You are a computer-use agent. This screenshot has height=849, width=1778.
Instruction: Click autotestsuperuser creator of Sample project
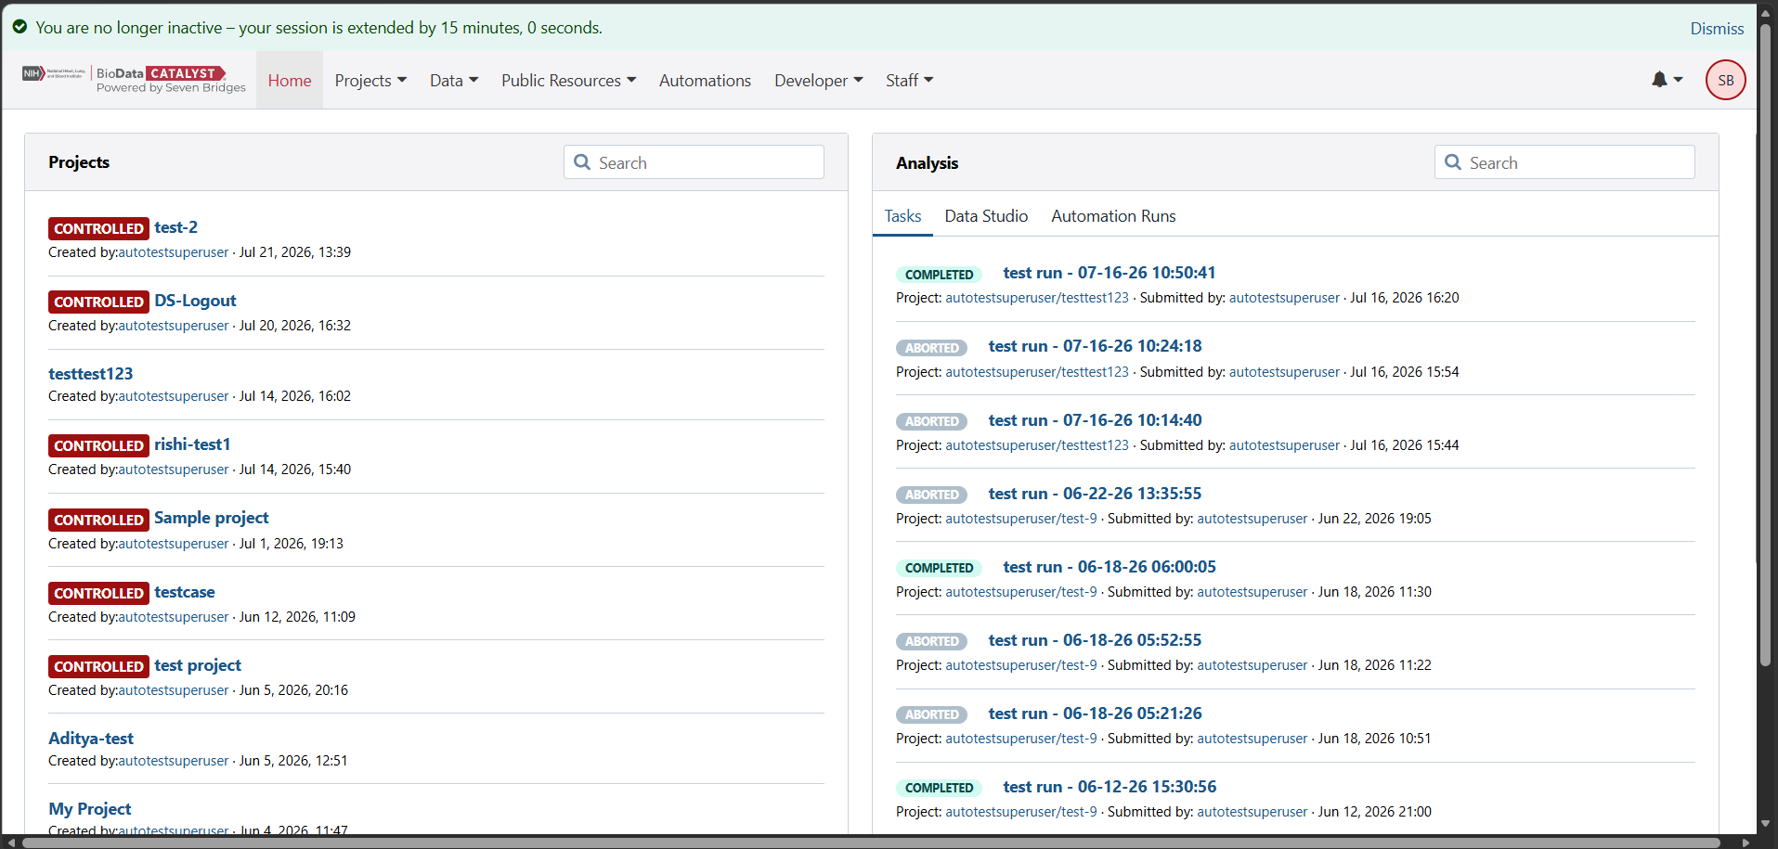pyautogui.click(x=174, y=544)
